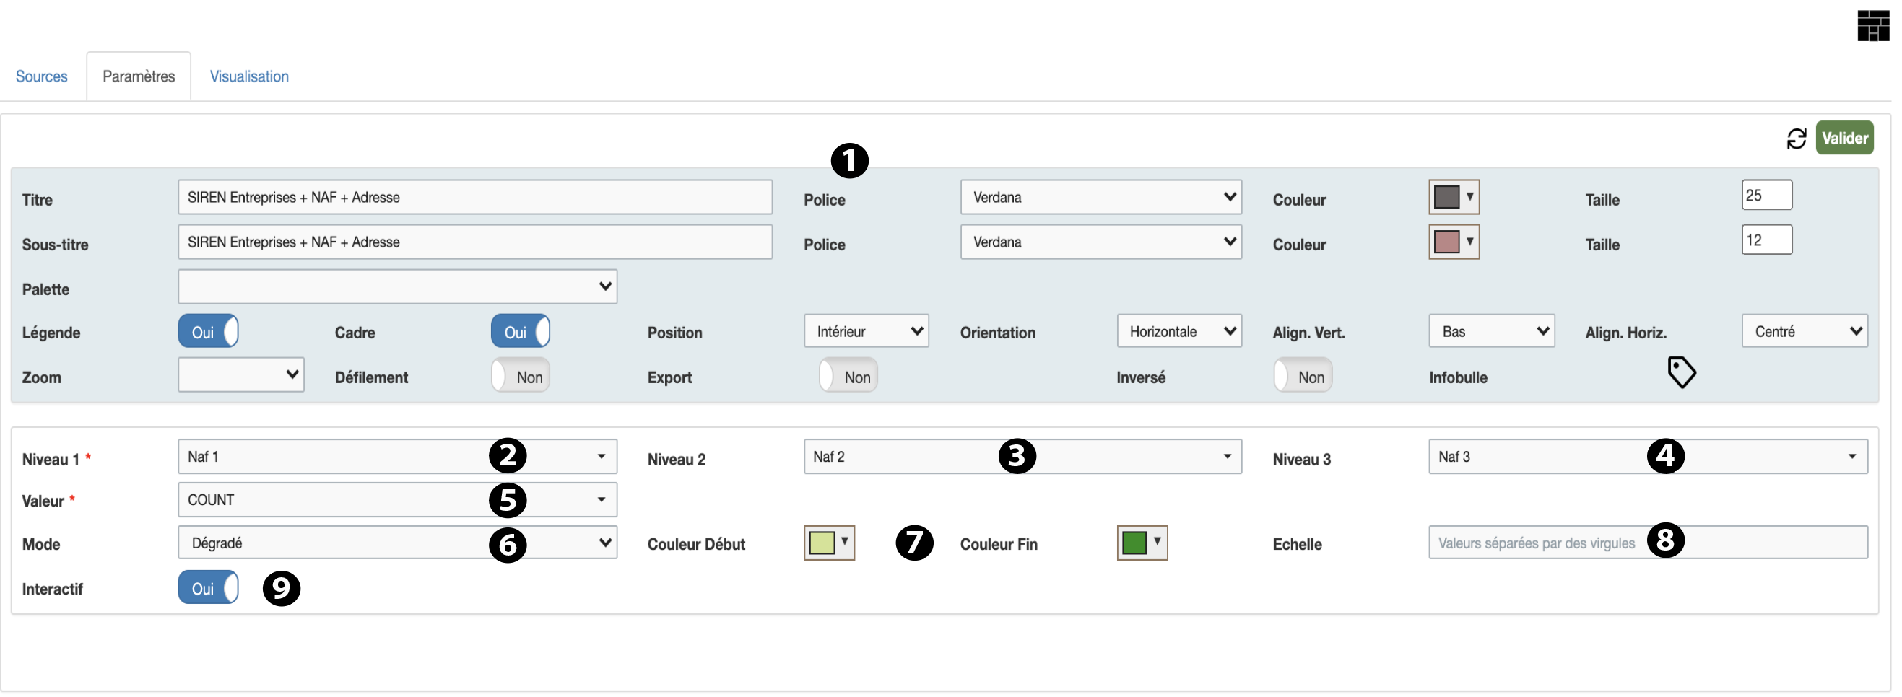Click the grid icon in top-right corner
Viewport: 1902px width, 697px height.
[x=1873, y=26]
